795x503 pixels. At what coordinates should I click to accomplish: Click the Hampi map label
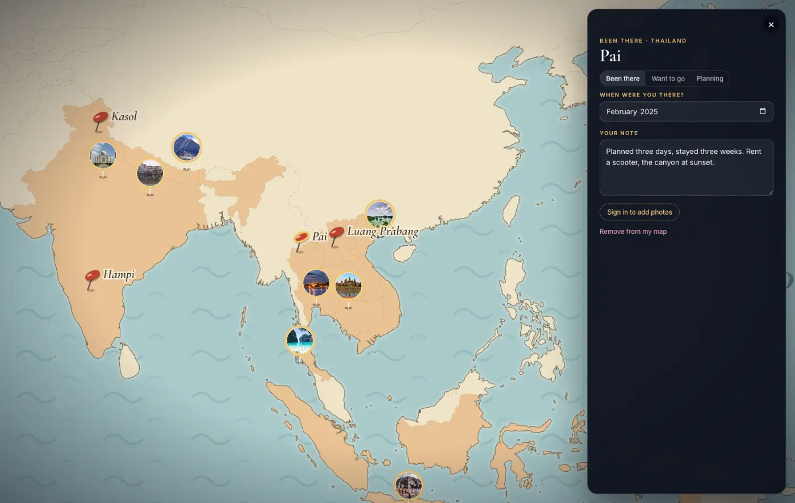[119, 275]
